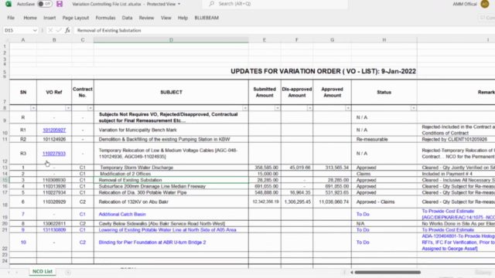Click the 110308930 VO Ref cell
The height and width of the screenshot is (278, 495).
54,180
